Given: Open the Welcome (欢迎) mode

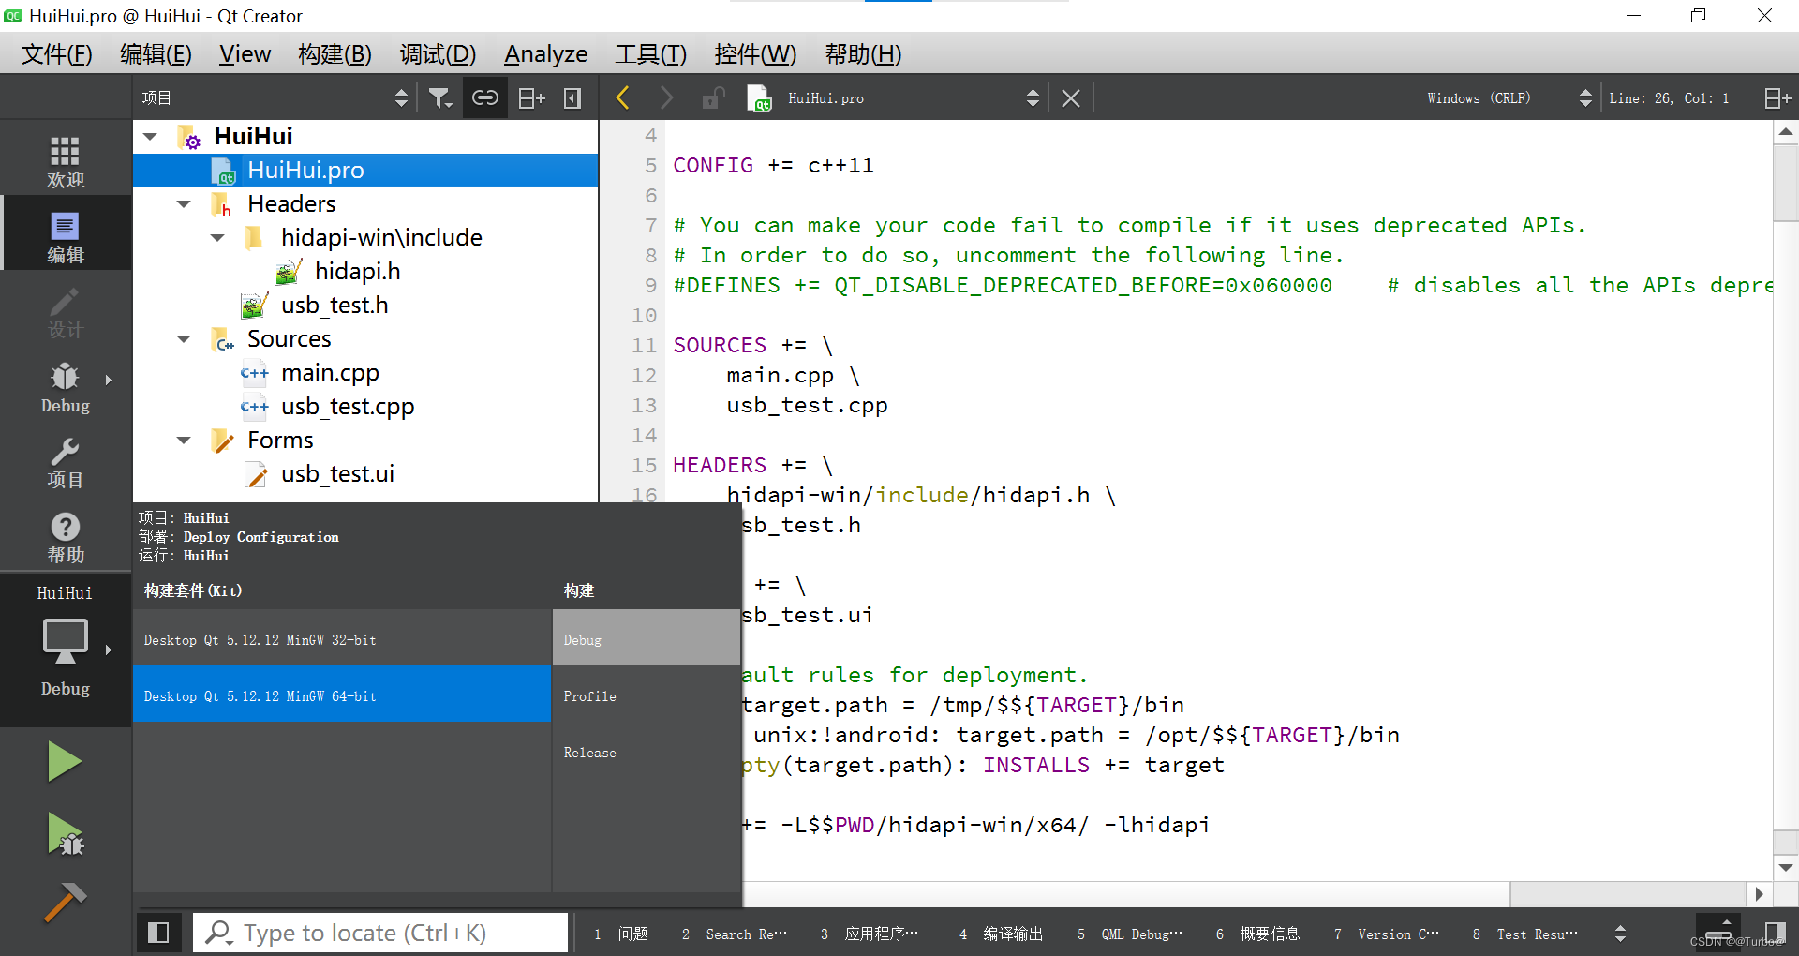Looking at the screenshot, I should (65, 161).
